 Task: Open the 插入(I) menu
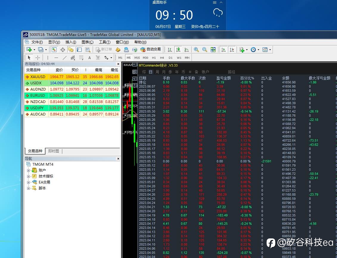point(71,42)
